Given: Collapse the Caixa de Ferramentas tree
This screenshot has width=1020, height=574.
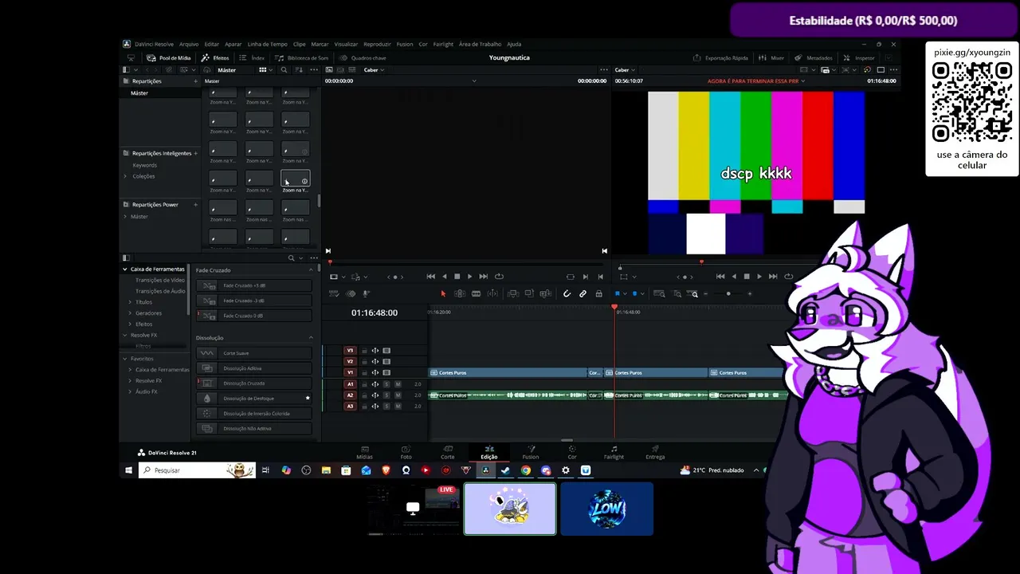Looking at the screenshot, I should tap(125, 269).
